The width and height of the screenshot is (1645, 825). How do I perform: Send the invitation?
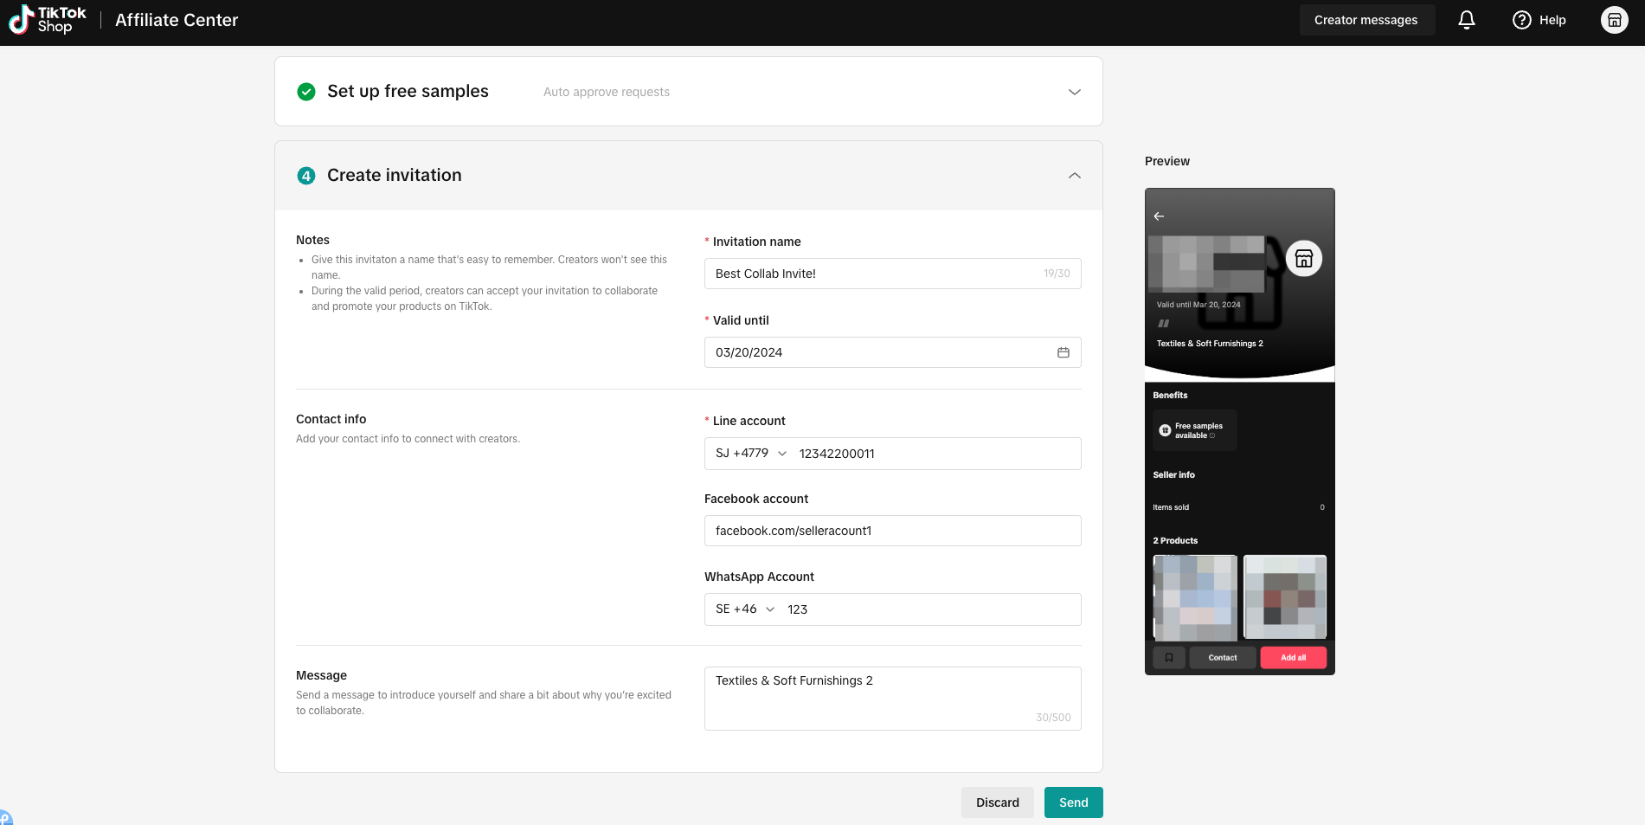click(x=1074, y=802)
